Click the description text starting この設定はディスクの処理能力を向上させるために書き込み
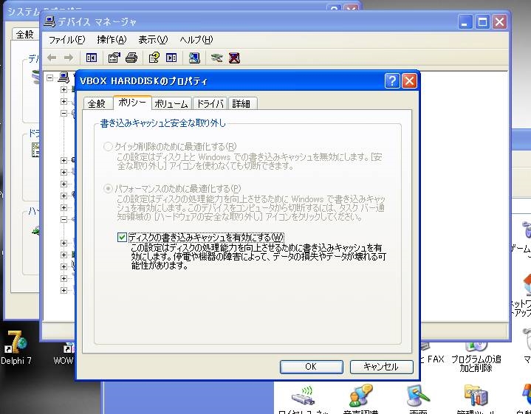 (x=258, y=257)
